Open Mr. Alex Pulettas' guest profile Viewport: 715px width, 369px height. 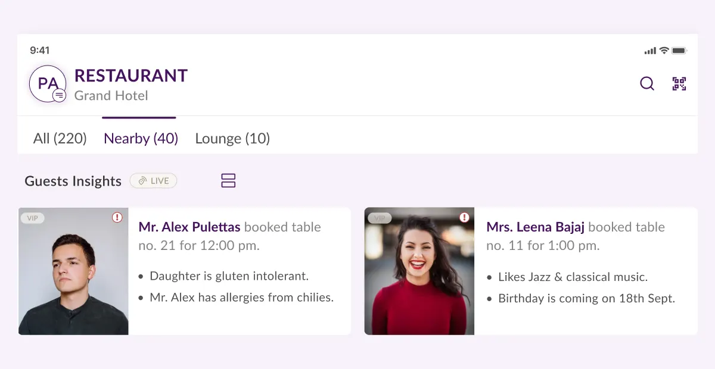189,227
